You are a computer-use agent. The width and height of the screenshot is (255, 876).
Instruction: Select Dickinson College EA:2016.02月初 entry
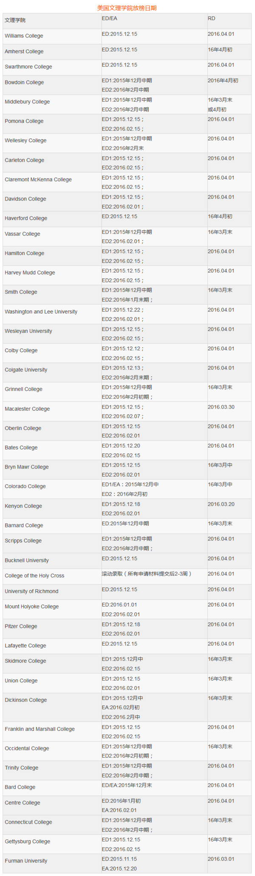[x=121, y=707]
